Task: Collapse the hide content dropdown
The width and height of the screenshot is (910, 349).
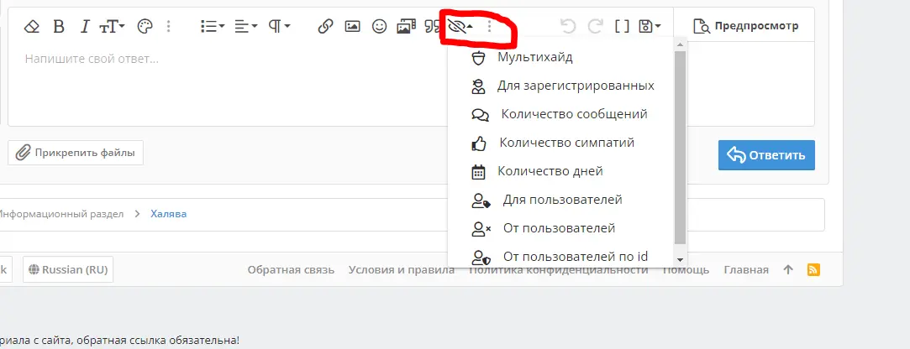Action: tap(461, 26)
